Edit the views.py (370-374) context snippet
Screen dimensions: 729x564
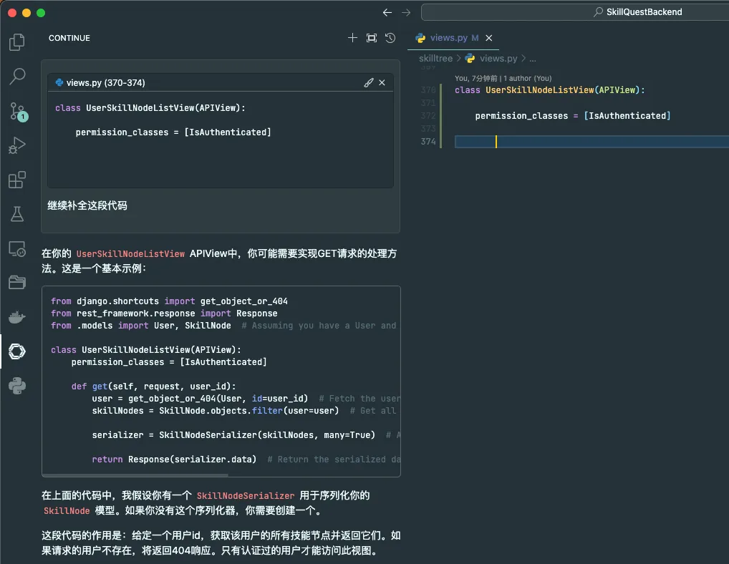(x=368, y=83)
